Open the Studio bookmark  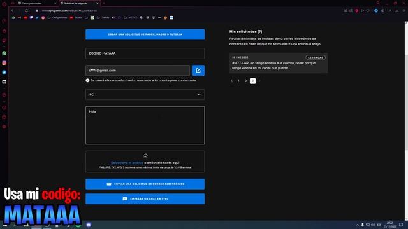pos(76,18)
